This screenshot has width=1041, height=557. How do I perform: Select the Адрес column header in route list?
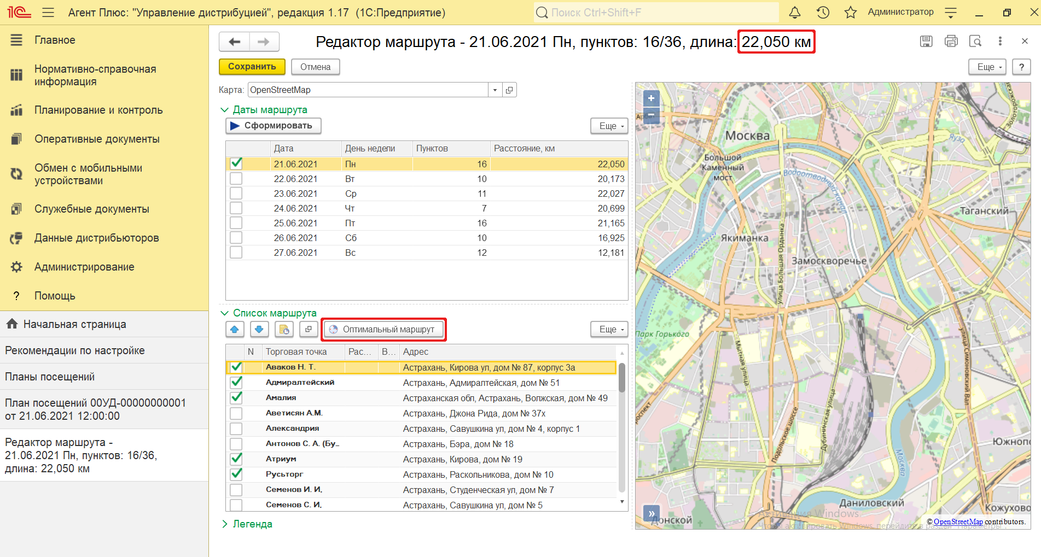pyautogui.click(x=507, y=351)
